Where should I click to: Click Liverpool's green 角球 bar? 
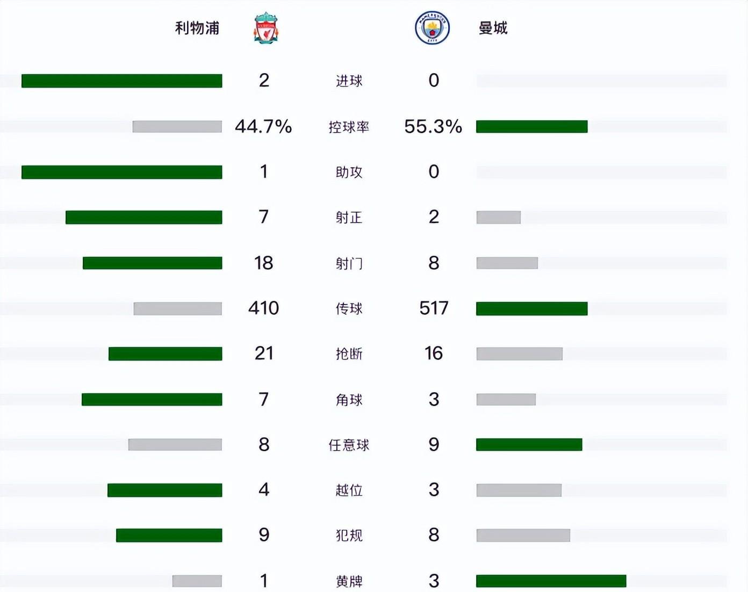pos(152,400)
